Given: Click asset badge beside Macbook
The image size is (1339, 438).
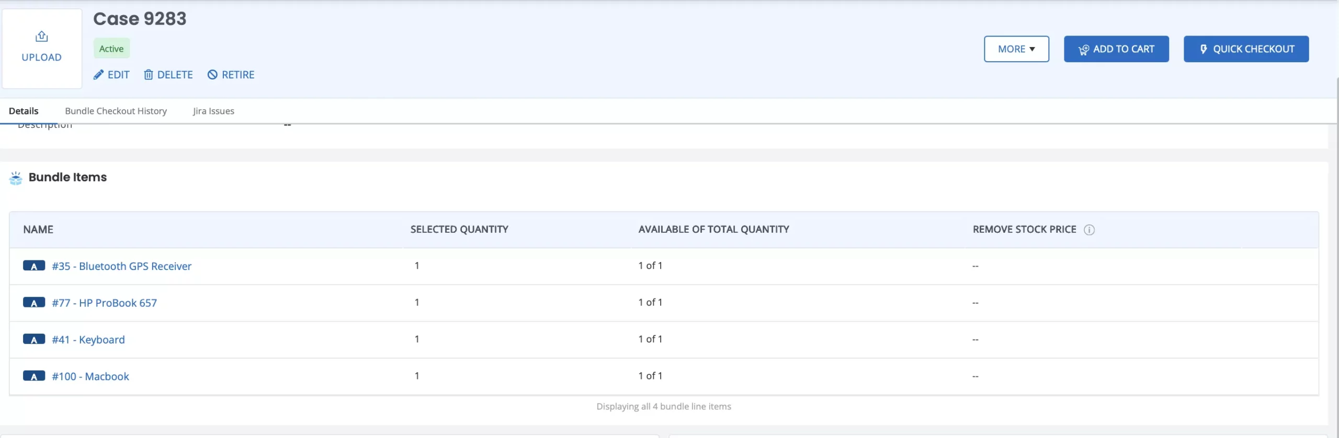Looking at the screenshot, I should 34,376.
